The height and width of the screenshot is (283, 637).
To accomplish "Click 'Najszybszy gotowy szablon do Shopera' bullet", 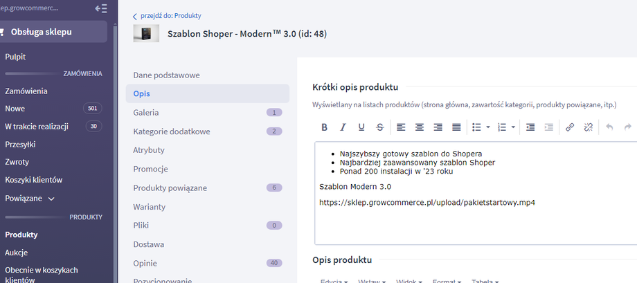I will [x=411, y=154].
